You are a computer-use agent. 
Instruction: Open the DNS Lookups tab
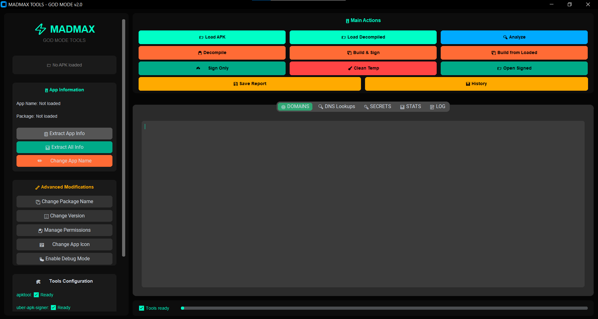pos(337,107)
